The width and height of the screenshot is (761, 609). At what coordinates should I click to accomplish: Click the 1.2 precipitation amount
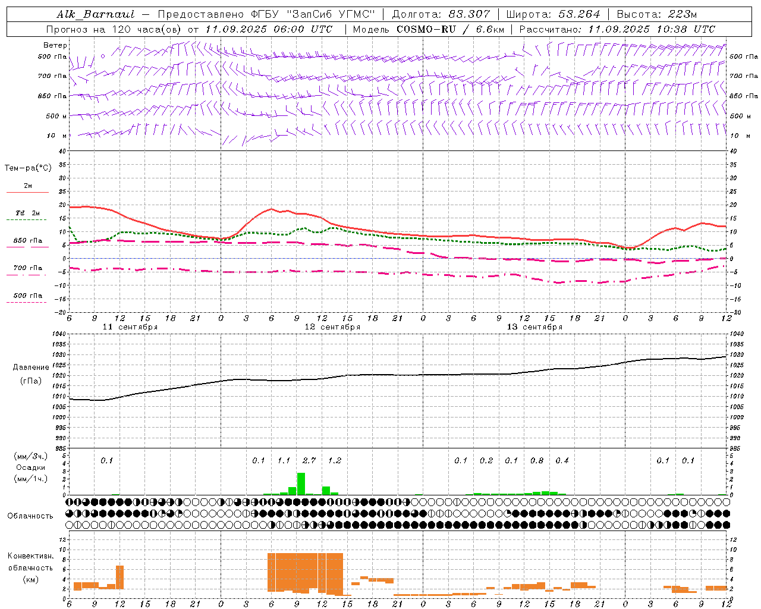pyautogui.click(x=335, y=461)
